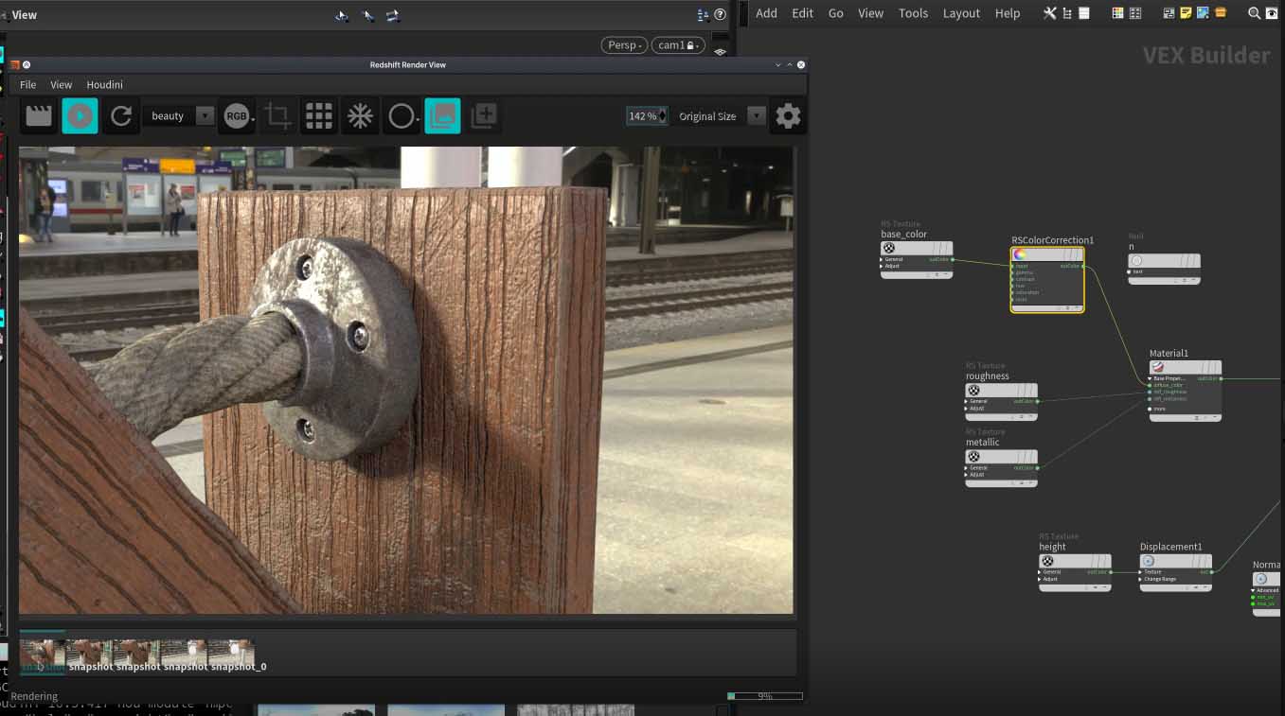Click the clapperboard render icon
The width and height of the screenshot is (1285, 716).
(38, 116)
